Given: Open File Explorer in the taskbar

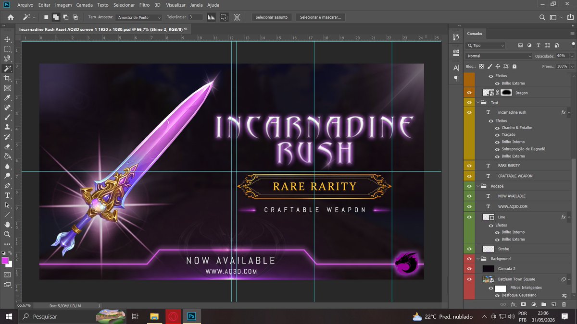Looking at the screenshot, I should point(154,316).
